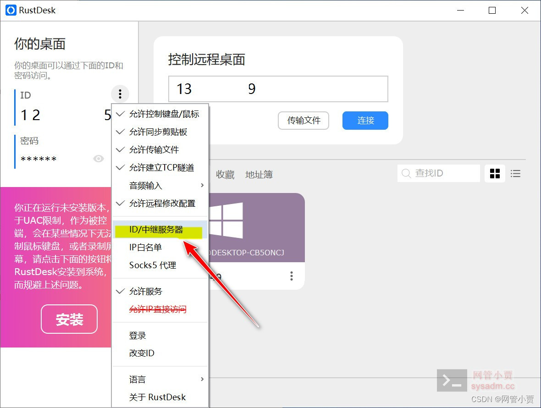Click the blue 连接 button

365,121
